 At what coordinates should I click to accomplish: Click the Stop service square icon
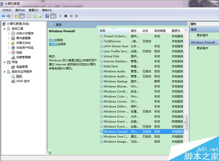tap(66, 16)
